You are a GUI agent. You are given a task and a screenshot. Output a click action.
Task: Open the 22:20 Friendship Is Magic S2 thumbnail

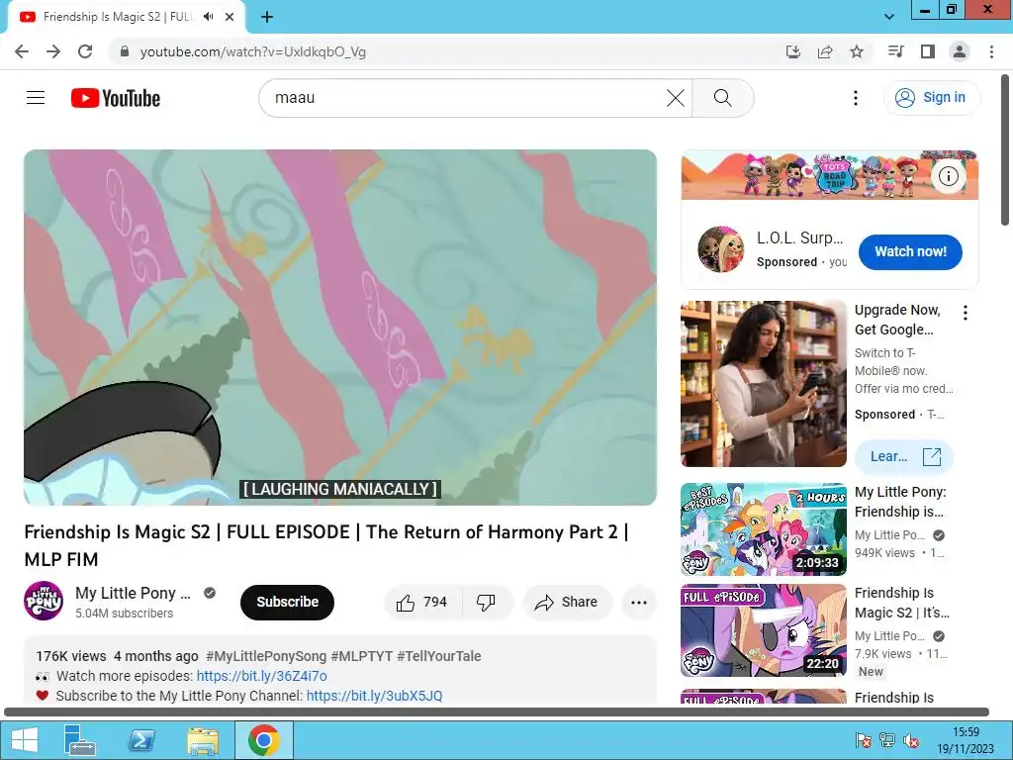pos(764,630)
